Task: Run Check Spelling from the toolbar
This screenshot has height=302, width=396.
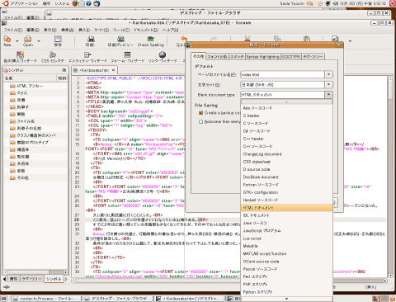Action: point(151,40)
